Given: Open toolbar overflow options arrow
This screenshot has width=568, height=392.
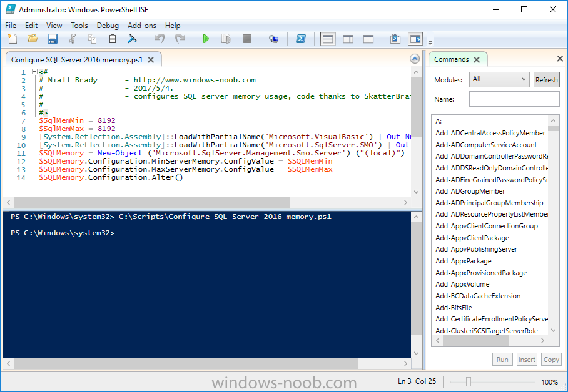Looking at the screenshot, I should [x=430, y=42].
